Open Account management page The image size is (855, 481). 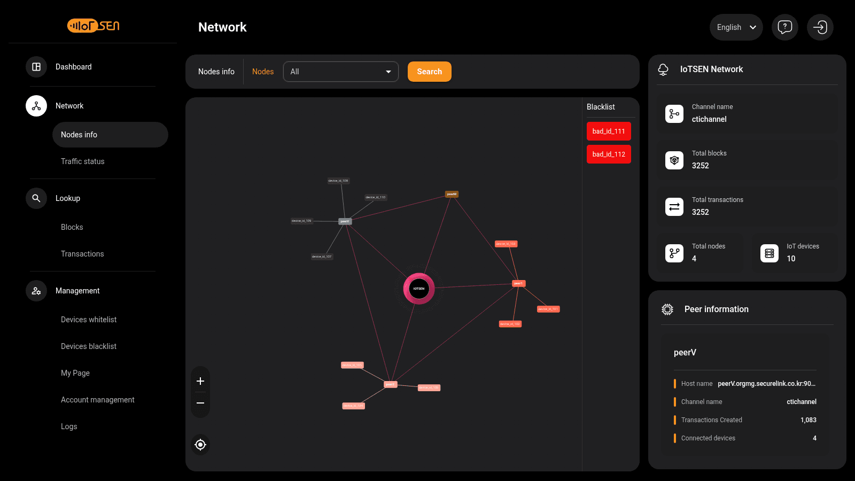[98, 400]
